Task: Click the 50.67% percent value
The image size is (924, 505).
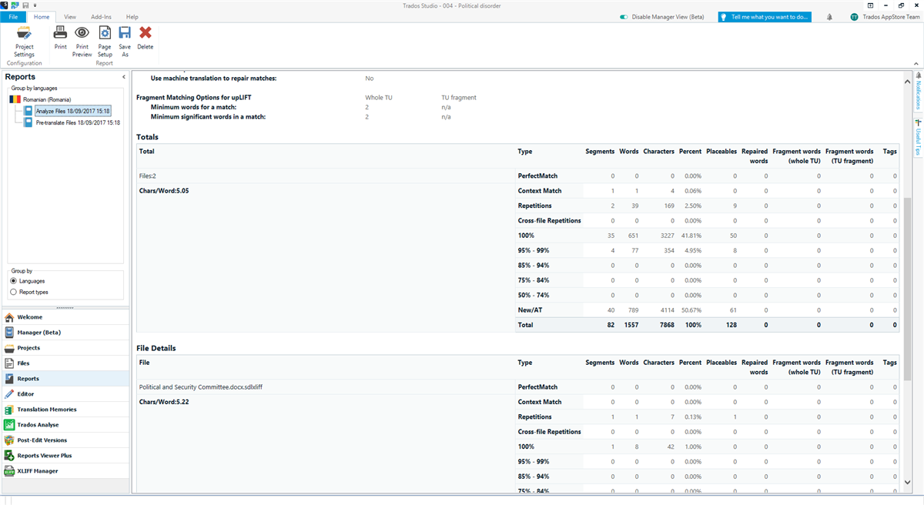Action: point(690,310)
